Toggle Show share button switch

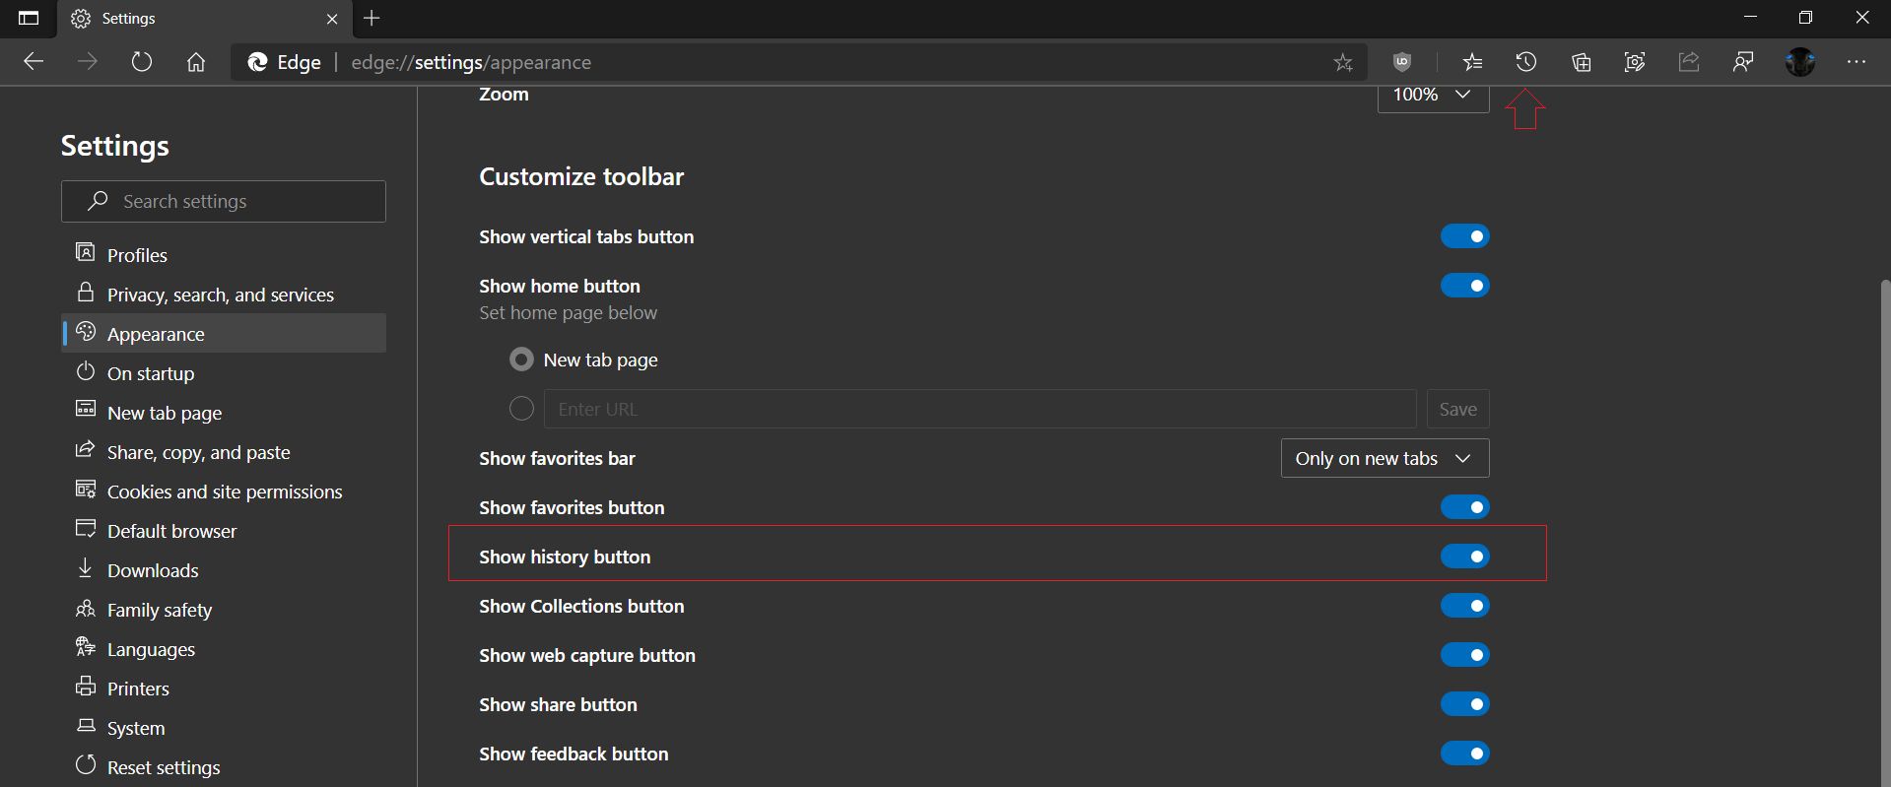point(1464,704)
